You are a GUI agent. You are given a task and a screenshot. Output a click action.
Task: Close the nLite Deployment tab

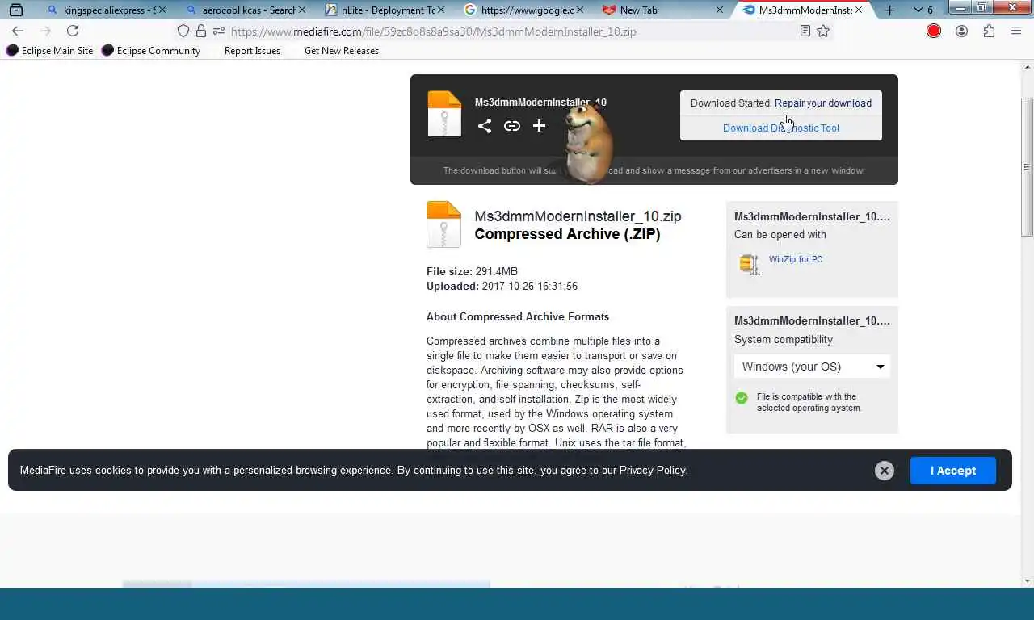440,10
